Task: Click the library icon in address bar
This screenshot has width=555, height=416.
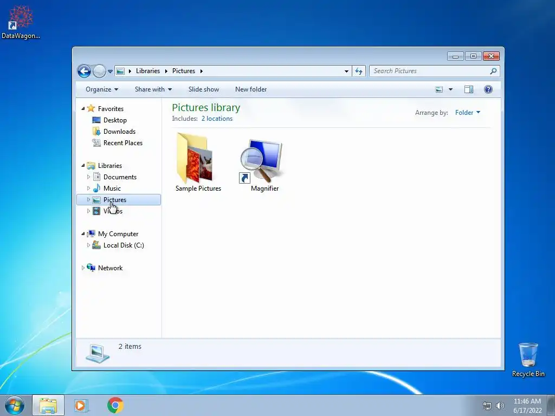Action: pos(120,71)
